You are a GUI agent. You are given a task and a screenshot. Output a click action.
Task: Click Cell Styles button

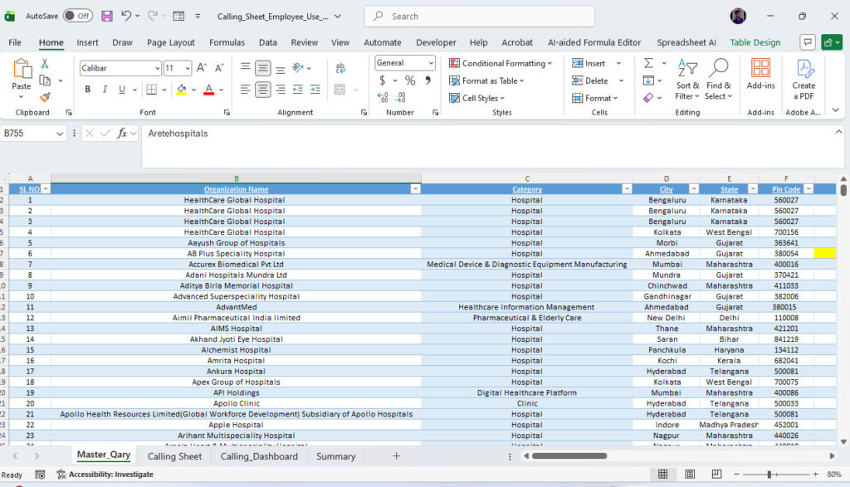click(477, 98)
